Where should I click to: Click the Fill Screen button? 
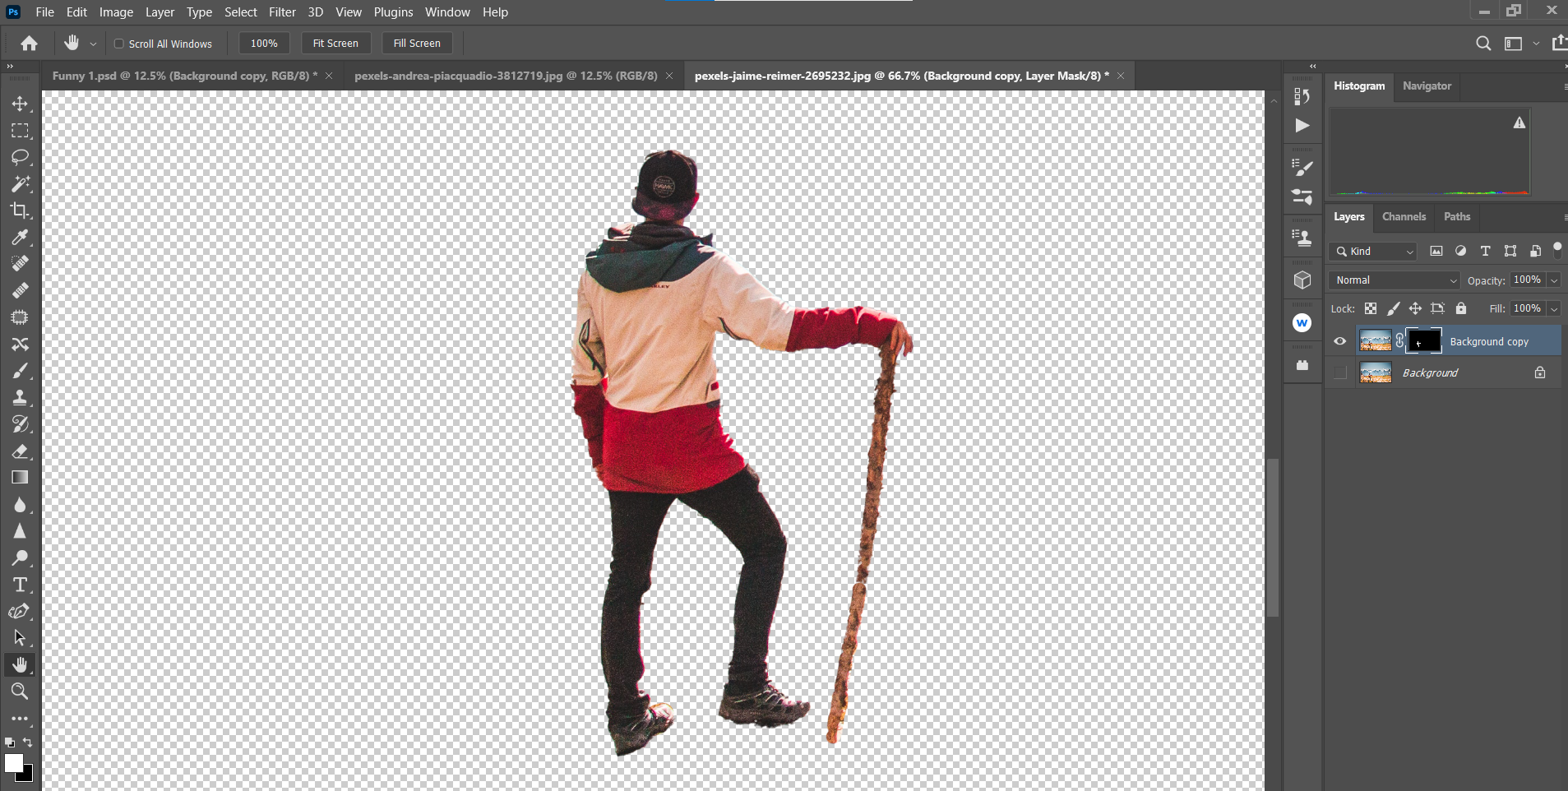click(x=417, y=43)
